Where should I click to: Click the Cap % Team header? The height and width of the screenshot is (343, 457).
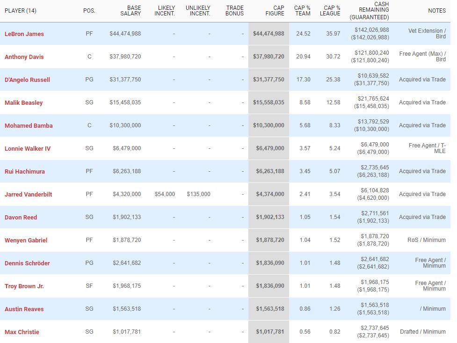[x=302, y=11]
